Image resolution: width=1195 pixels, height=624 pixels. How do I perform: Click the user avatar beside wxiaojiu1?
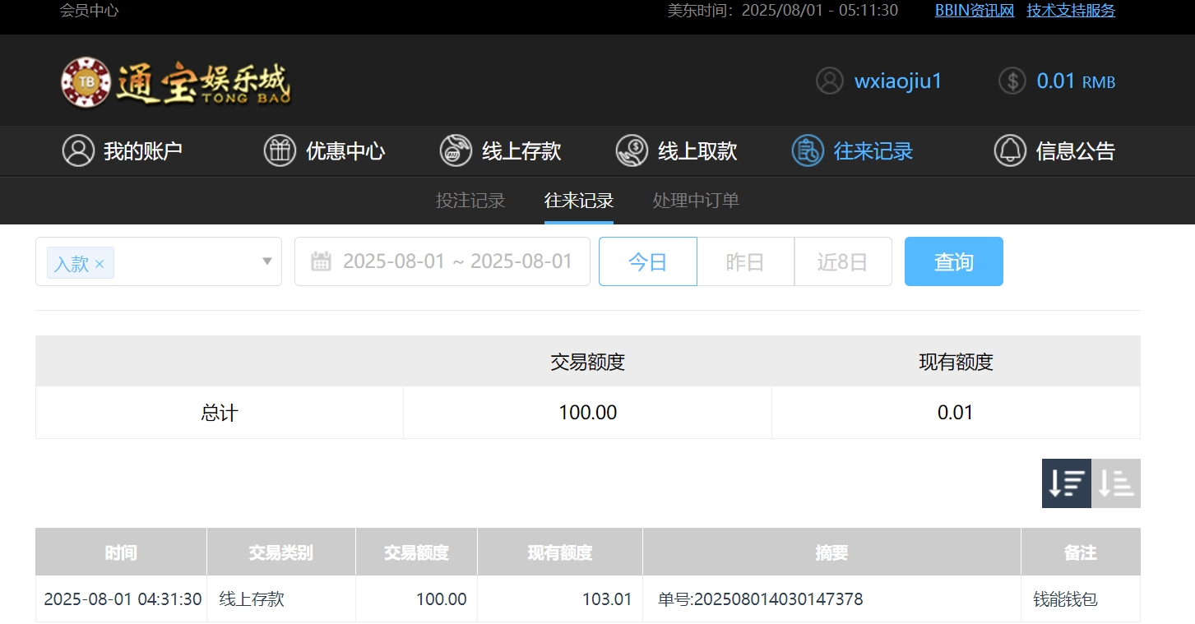(830, 81)
